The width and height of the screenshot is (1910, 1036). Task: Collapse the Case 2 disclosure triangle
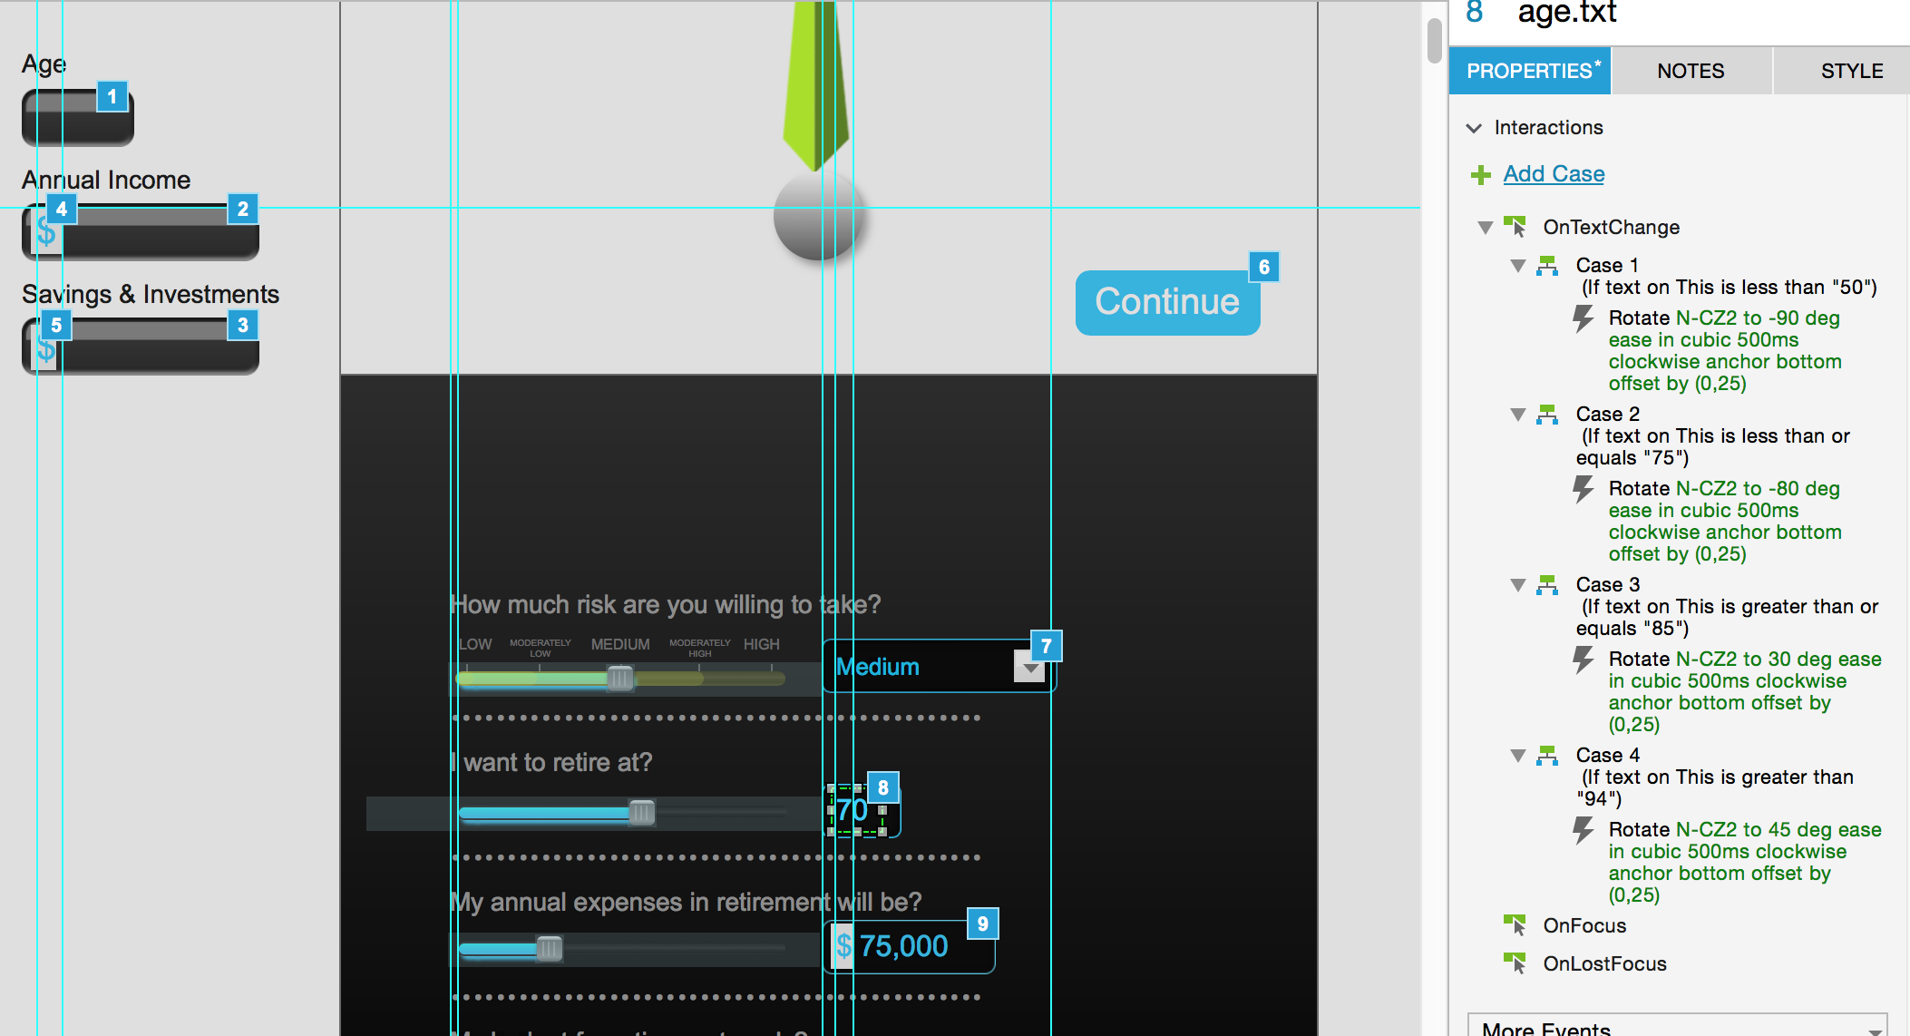coord(1517,415)
